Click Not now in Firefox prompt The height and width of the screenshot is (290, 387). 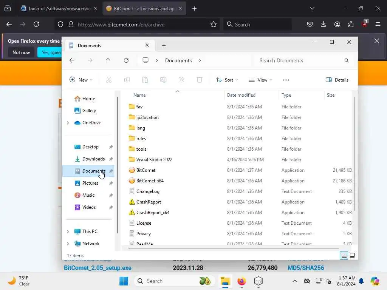(21, 52)
